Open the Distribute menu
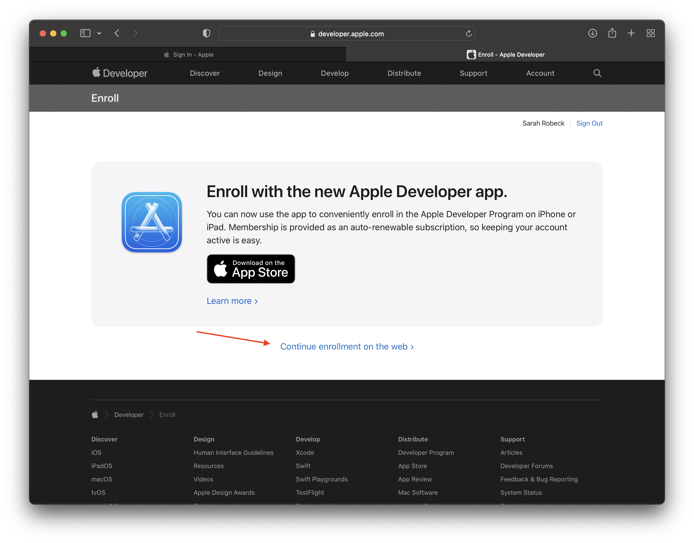The width and height of the screenshot is (694, 543). coord(404,73)
